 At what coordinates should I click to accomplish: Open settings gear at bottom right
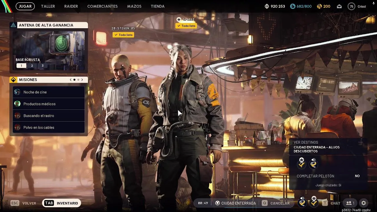(x=364, y=203)
